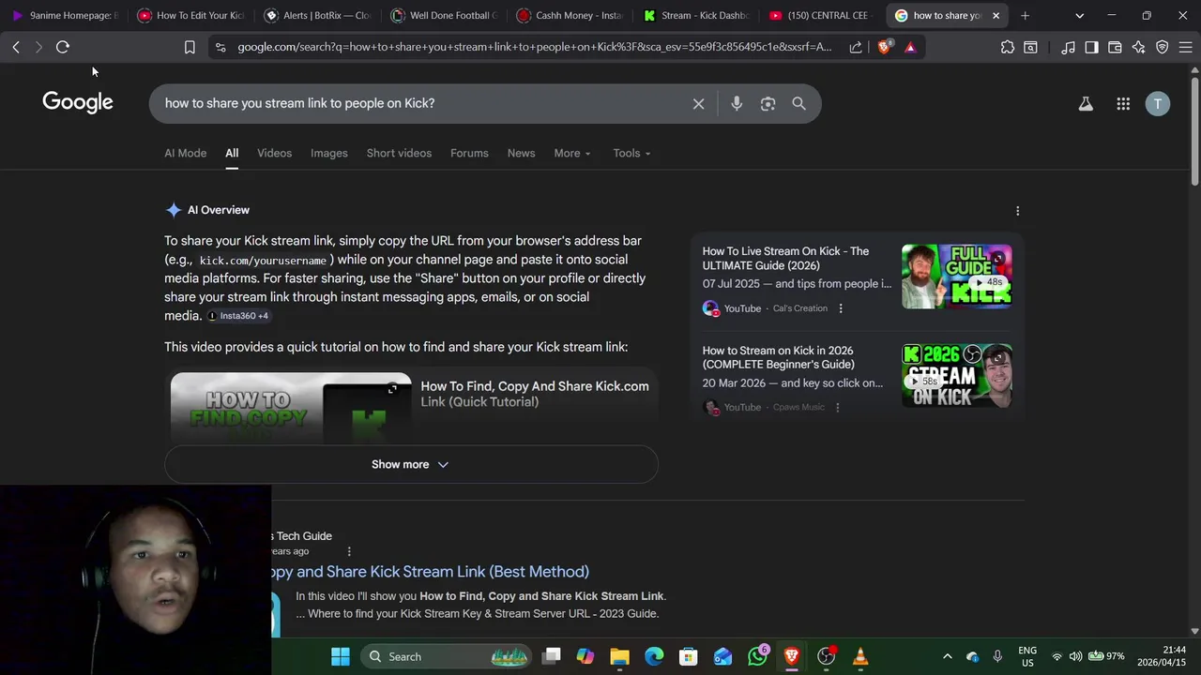
Task: Open the Insta360 +4 sources chip
Action: click(238, 316)
